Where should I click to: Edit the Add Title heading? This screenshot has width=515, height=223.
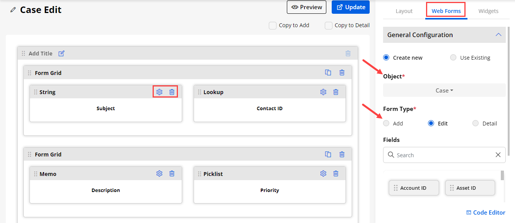pos(61,54)
